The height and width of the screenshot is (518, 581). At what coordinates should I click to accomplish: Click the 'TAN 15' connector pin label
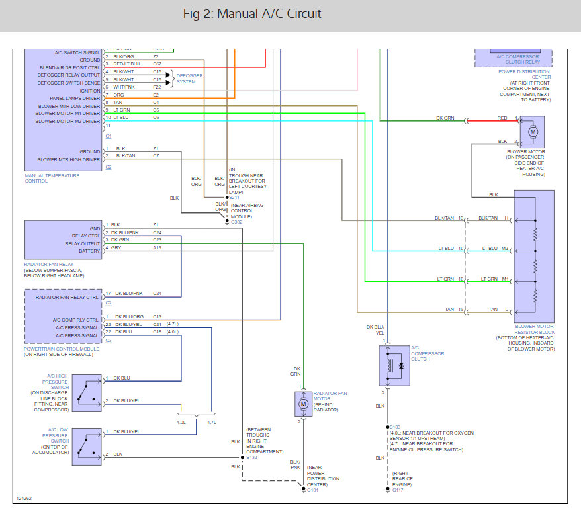pyautogui.click(x=454, y=309)
